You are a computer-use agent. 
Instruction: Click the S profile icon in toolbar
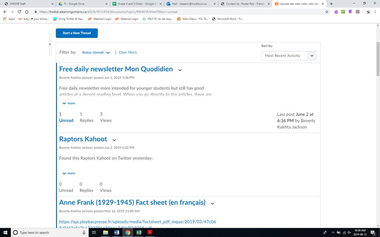[x=368, y=12]
